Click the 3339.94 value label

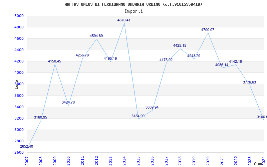coord(152,107)
